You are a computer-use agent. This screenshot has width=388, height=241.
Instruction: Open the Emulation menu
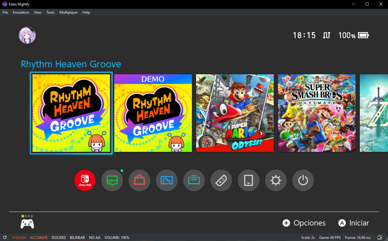click(21, 12)
